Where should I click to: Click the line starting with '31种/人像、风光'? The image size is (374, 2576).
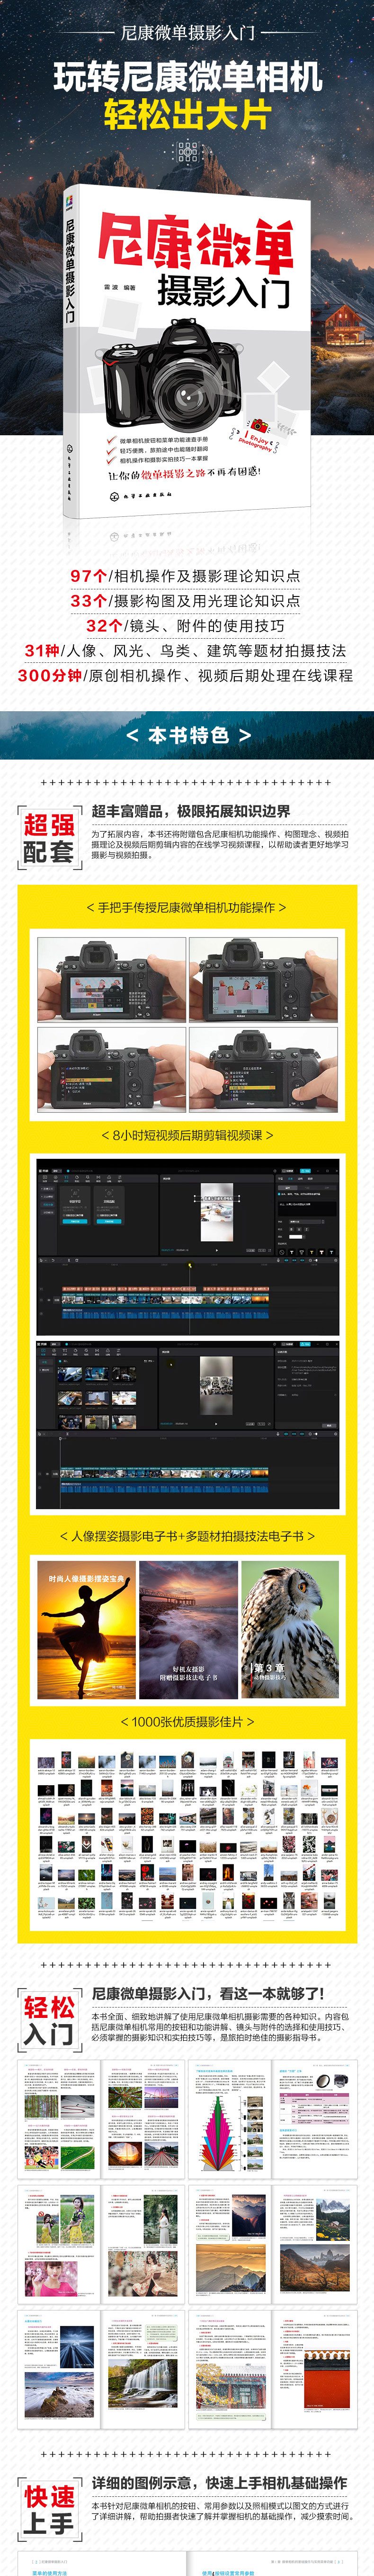click(186, 651)
